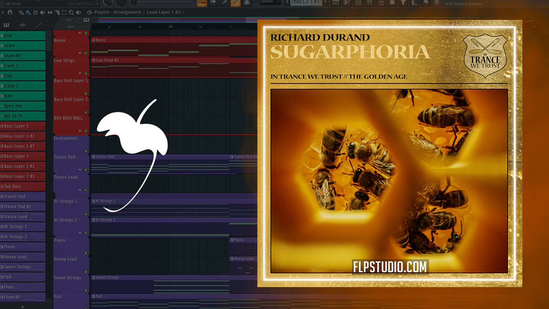Click bar 47 on the playlist ruler

coord(109,27)
